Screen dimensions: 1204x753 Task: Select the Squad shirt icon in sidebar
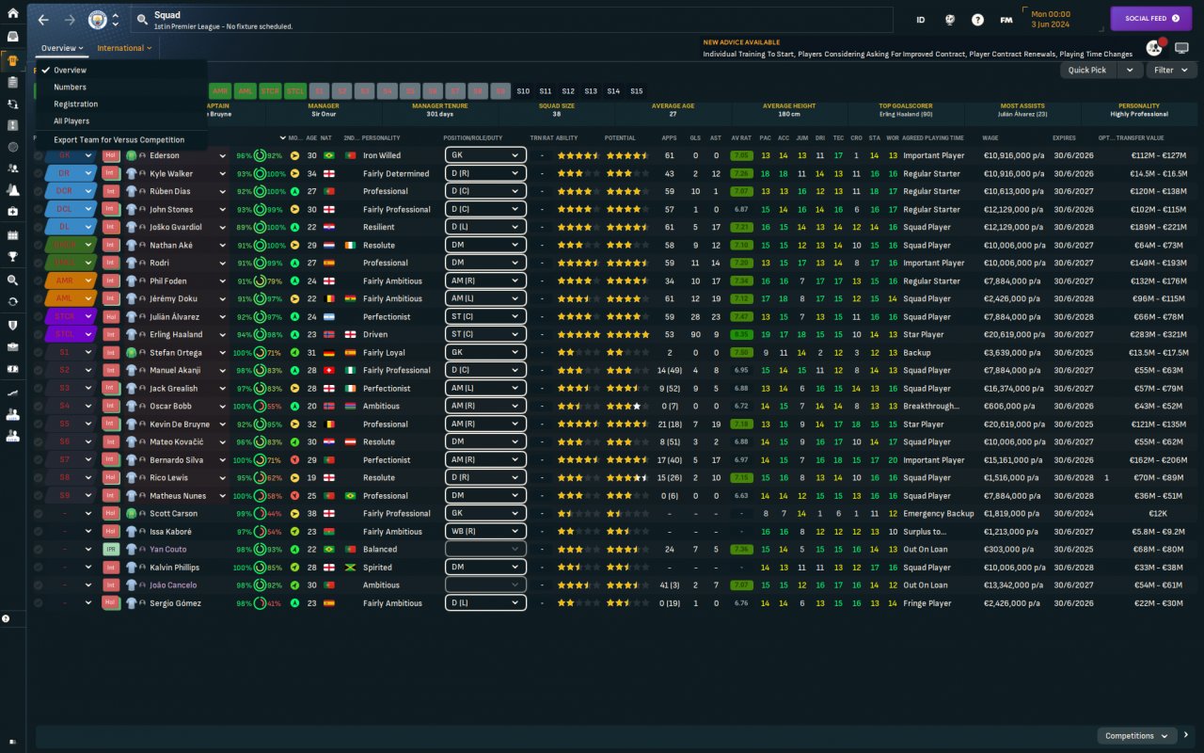tap(12, 61)
